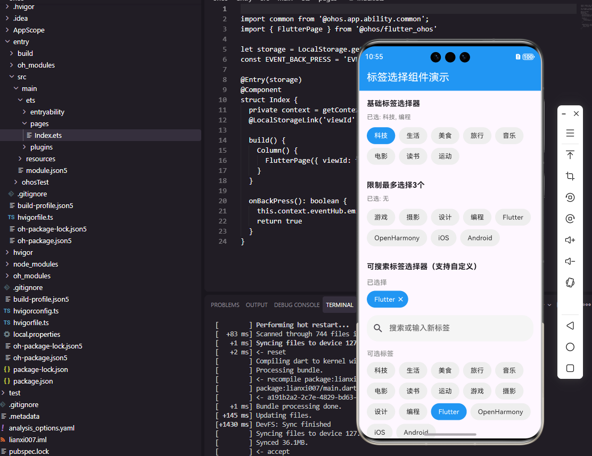
Task: Select the 游戏 tag in the max-3 section
Action: click(x=381, y=218)
